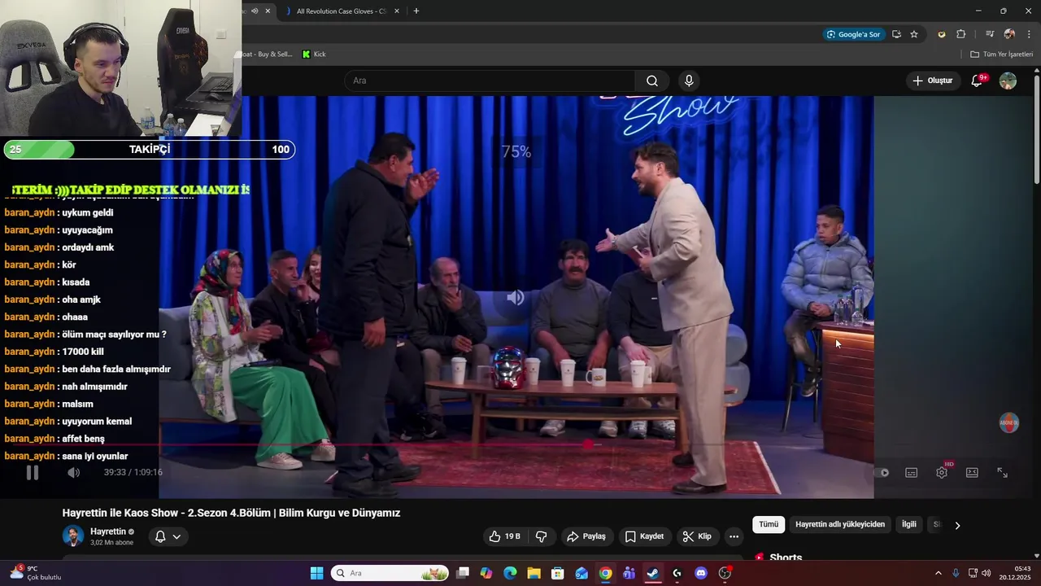Create a clip with the Klip button
This screenshot has height=586, width=1041.
pyautogui.click(x=697, y=536)
